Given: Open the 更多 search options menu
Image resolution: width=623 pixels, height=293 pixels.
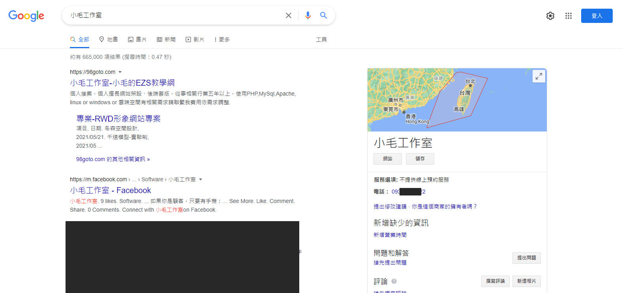Looking at the screenshot, I should tap(222, 39).
